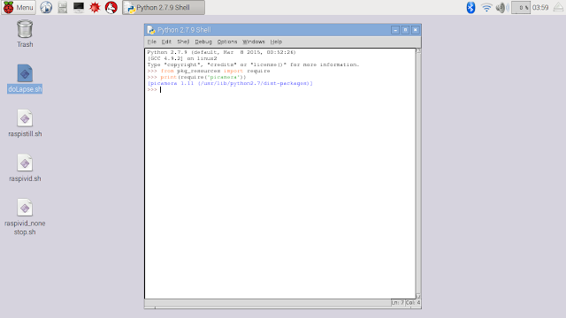
Task: Select the Python 2.7.9 Shell taskbar entry
Action: pos(164,7)
